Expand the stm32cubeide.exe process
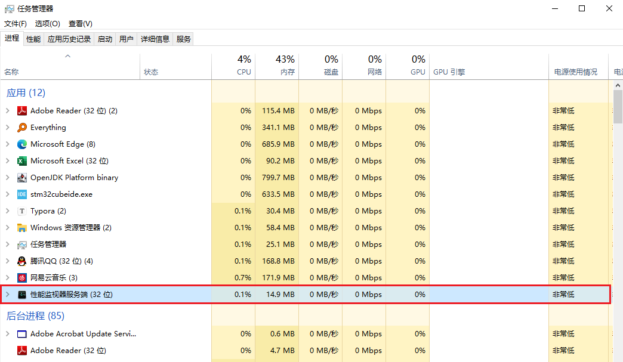 (8, 194)
